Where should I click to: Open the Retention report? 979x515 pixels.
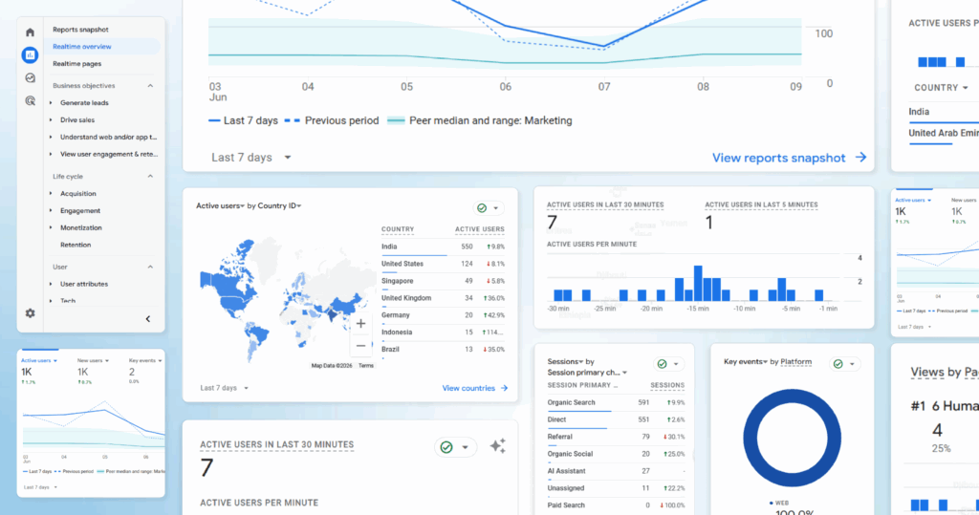click(76, 245)
